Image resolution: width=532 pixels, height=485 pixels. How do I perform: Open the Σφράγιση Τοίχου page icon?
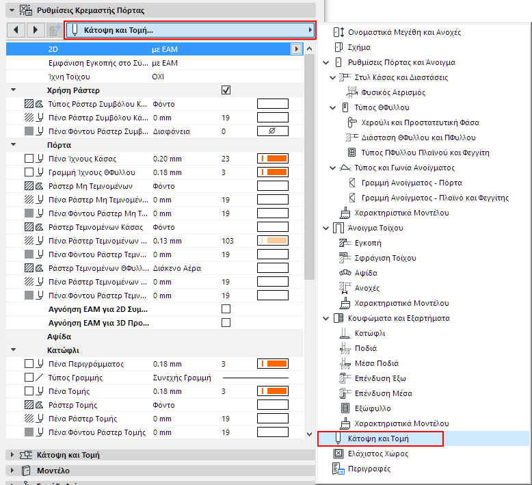(345, 258)
